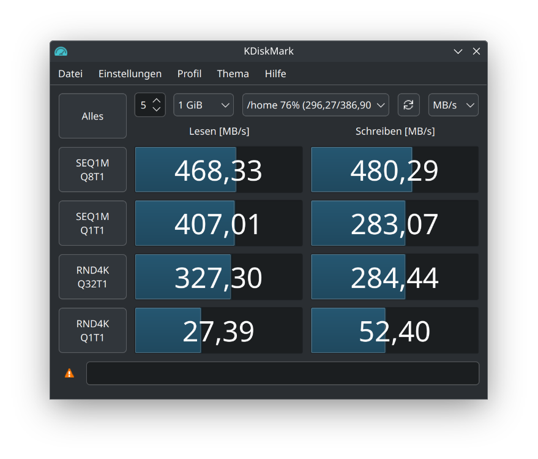
Task: Click the 27,39 read result
Action: click(219, 330)
